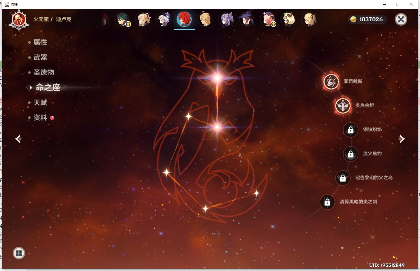Click the UID: 195512849 text
Viewport: 420px width, 271px height.
point(387,265)
